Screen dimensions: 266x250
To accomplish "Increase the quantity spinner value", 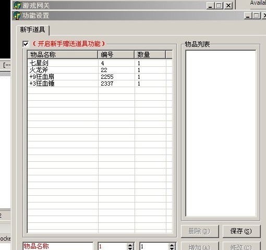I will (172, 245).
